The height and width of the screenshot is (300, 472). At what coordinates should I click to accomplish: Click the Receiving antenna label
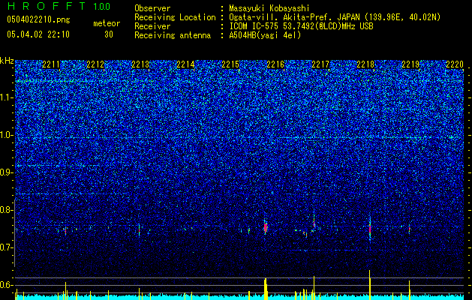[x=173, y=35]
